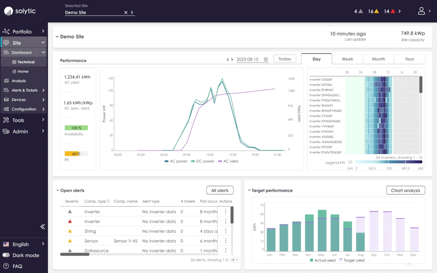Click the Tools wrench icon
437x273 pixels.
click(6, 120)
